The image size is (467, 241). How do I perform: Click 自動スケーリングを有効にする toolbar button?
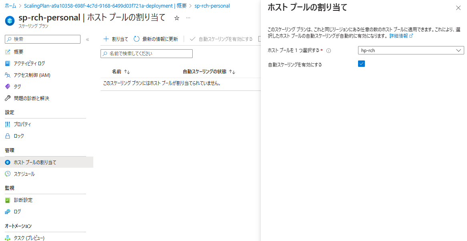[221, 39]
